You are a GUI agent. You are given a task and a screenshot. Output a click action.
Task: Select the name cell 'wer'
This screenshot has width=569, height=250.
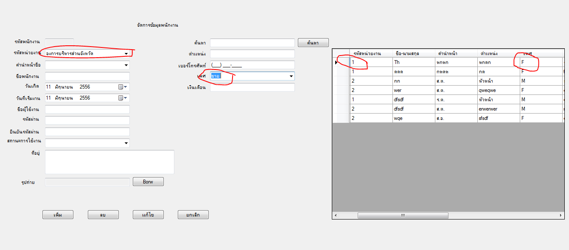[x=414, y=90]
